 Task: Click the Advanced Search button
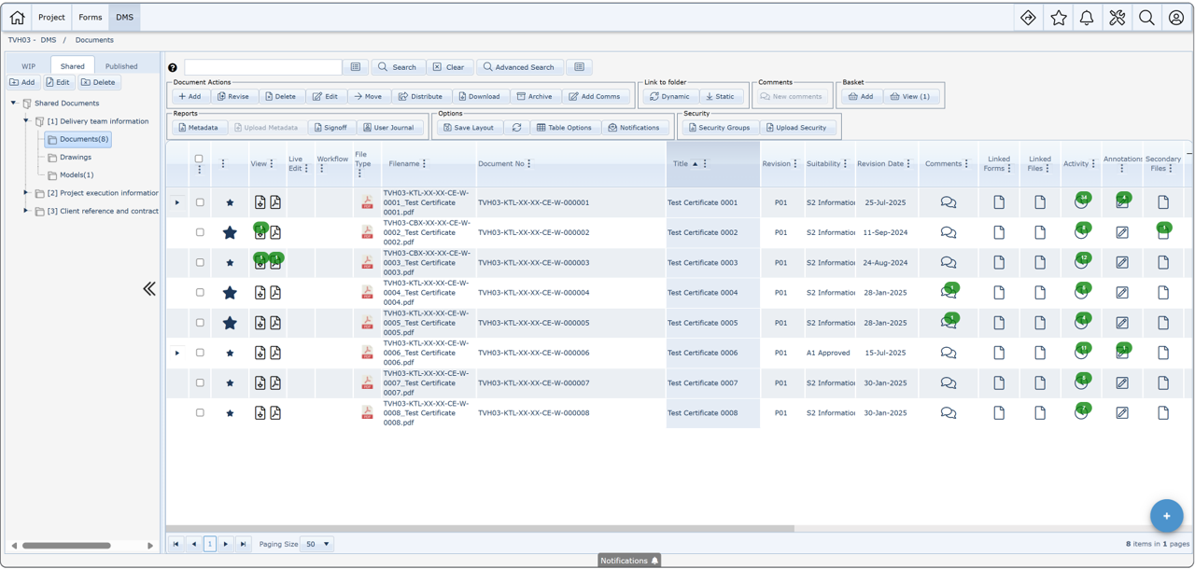point(519,67)
